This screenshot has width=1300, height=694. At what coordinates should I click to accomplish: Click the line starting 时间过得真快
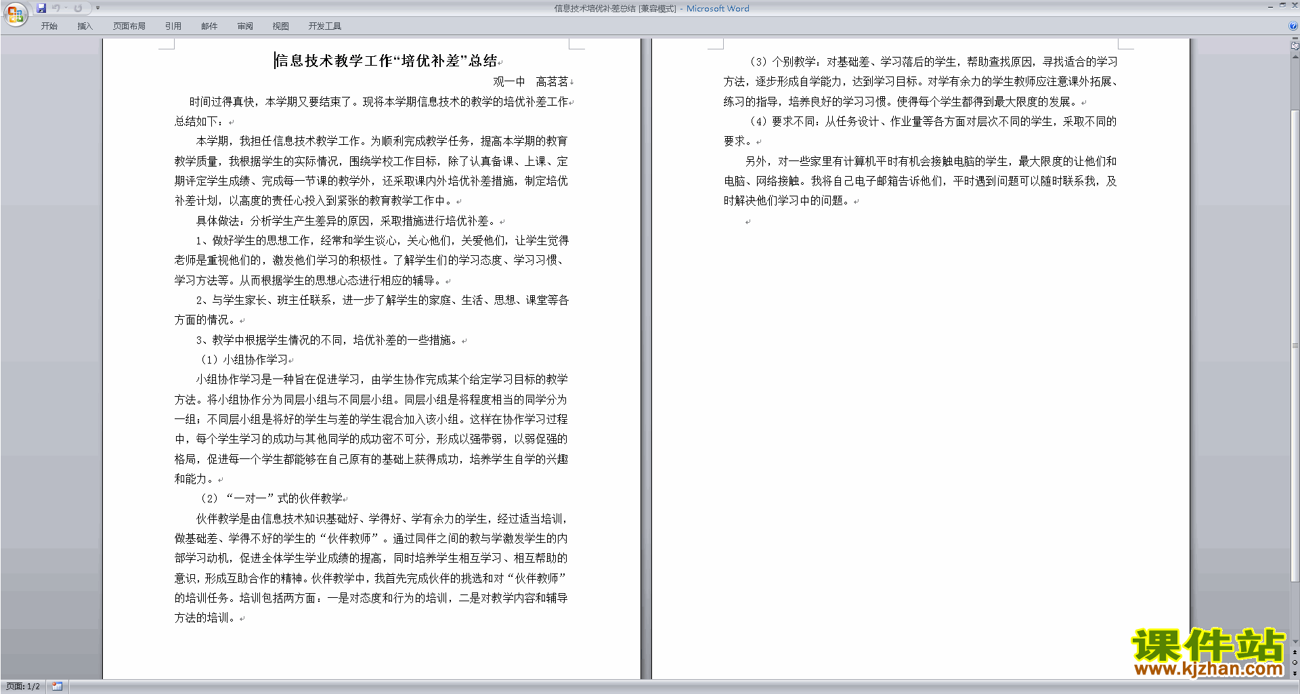point(378,102)
